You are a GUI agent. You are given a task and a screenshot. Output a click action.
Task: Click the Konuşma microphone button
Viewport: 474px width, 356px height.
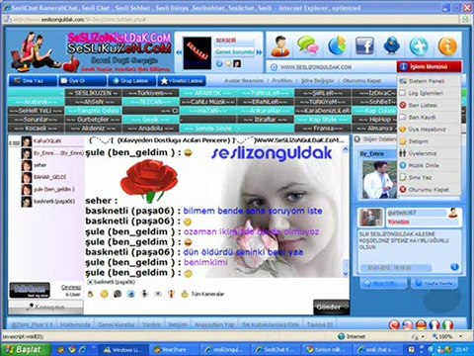[45, 307]
